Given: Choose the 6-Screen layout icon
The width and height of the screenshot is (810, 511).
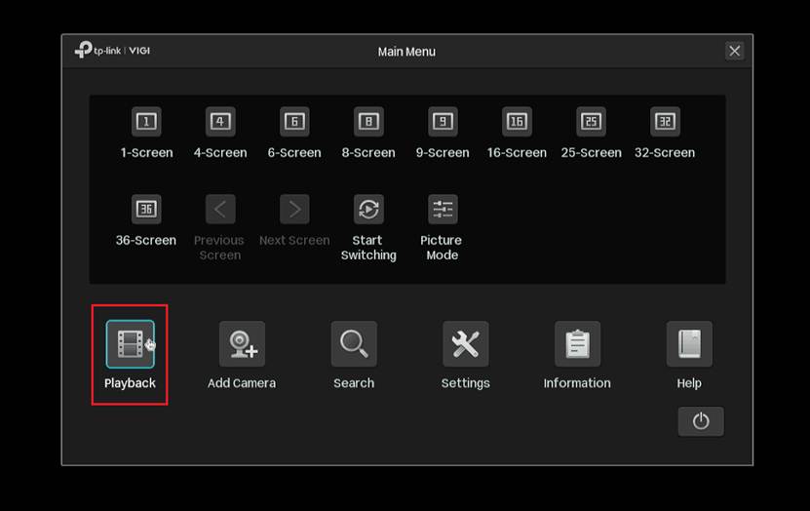Looking at the screenshot, I should pyautogui.click(x=294, y=122).
